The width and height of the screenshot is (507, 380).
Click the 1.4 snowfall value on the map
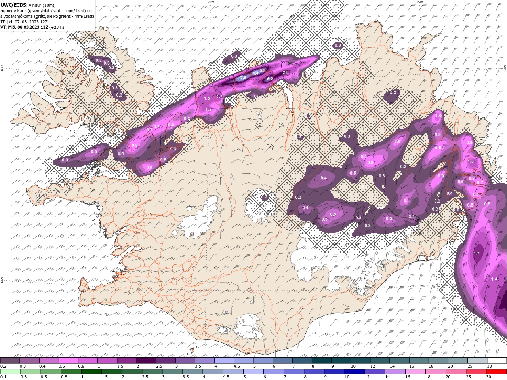494,279
